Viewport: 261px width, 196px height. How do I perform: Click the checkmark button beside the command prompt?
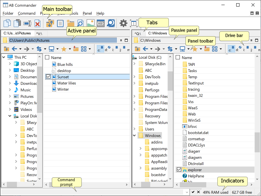[x=193, y=192]
